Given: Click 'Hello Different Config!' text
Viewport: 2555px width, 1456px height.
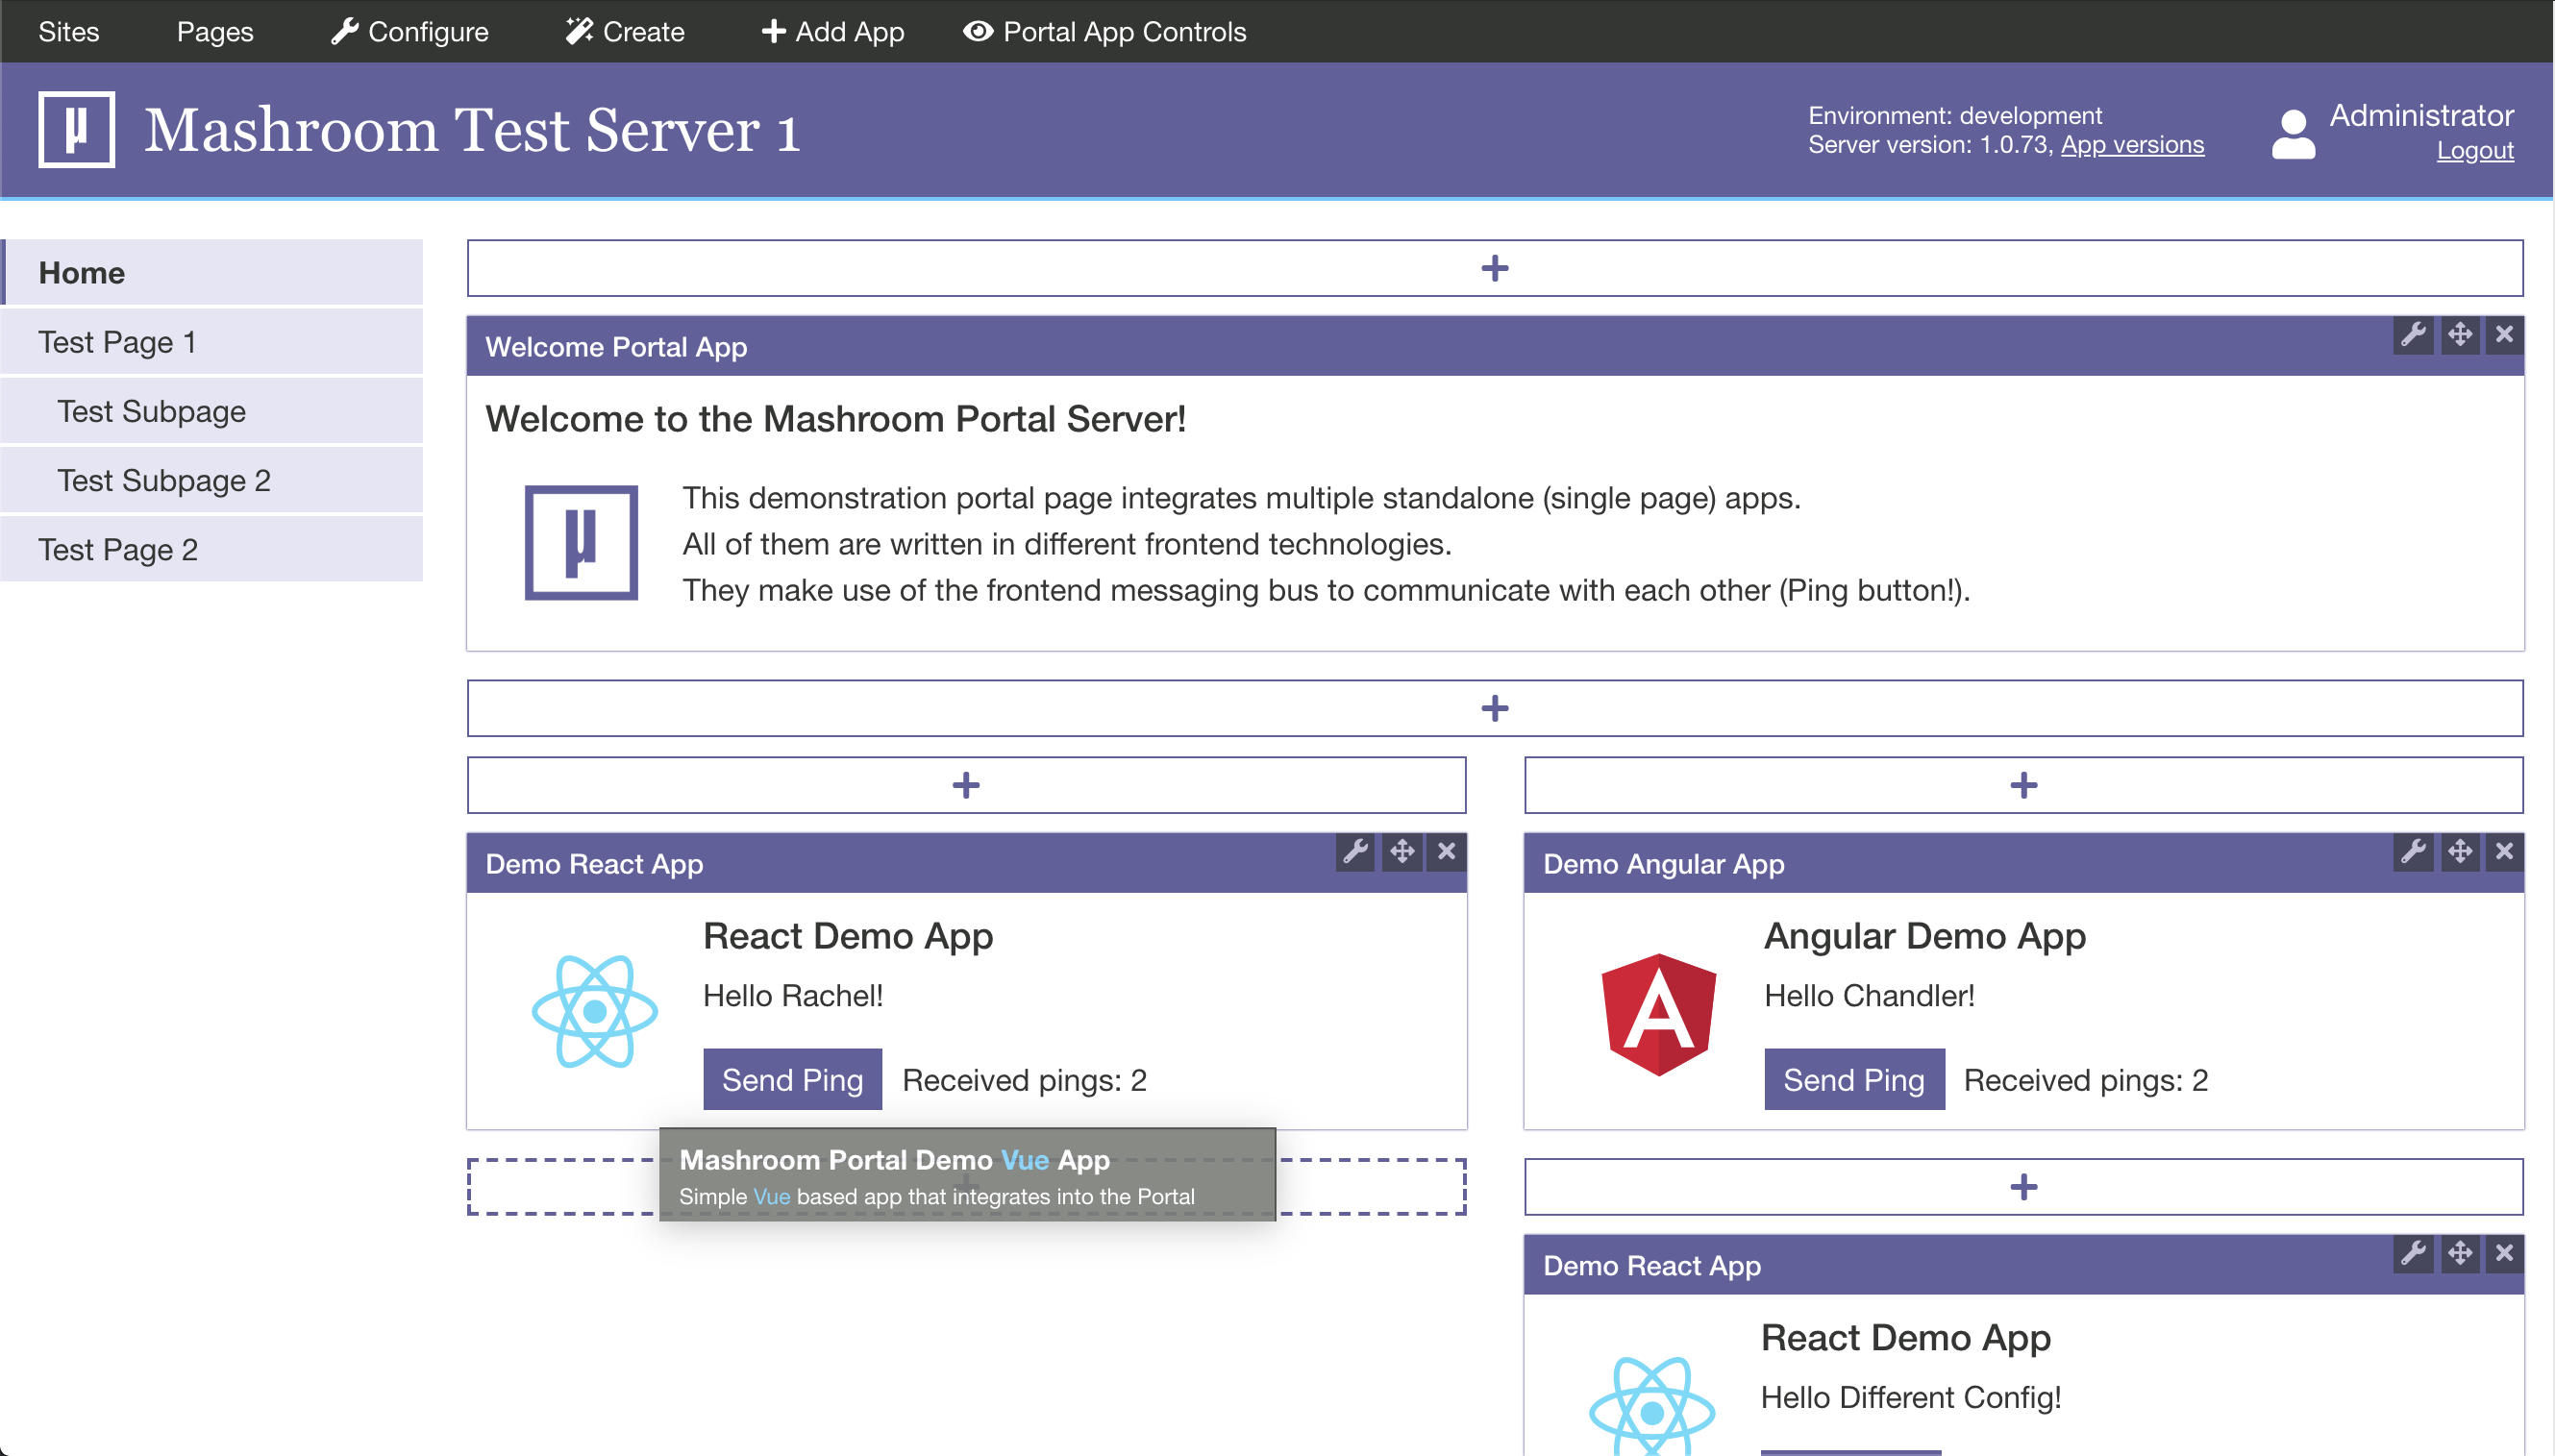Looking at the screenshot, I should (1911, 1398).
